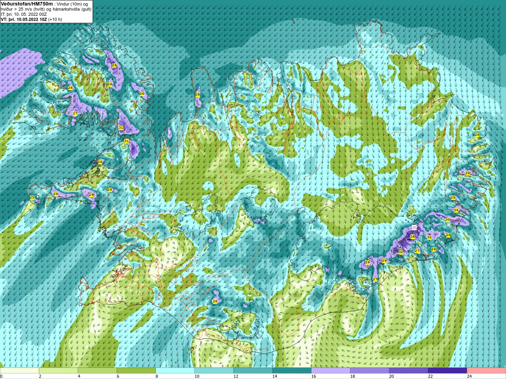The image size is (506, 379).
Task: Click the IT initial time 00Z line
Action: coord(24,14)
